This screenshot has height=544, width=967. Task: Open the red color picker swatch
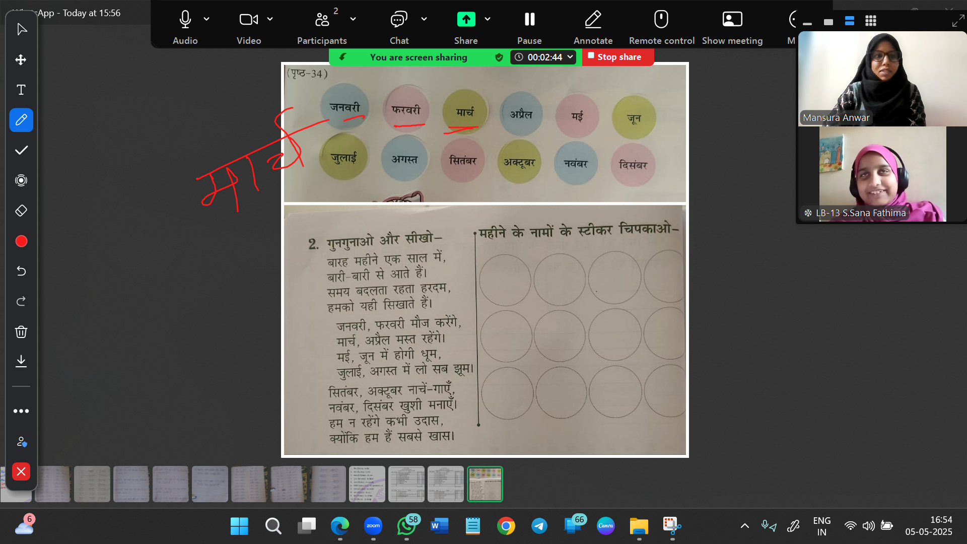point(21,241)
